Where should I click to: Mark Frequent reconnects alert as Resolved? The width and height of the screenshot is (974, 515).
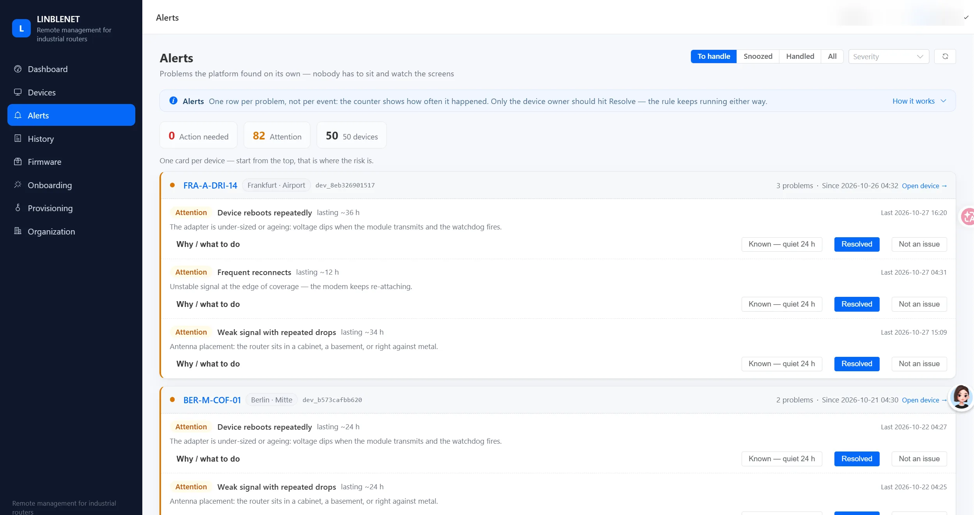857,304
